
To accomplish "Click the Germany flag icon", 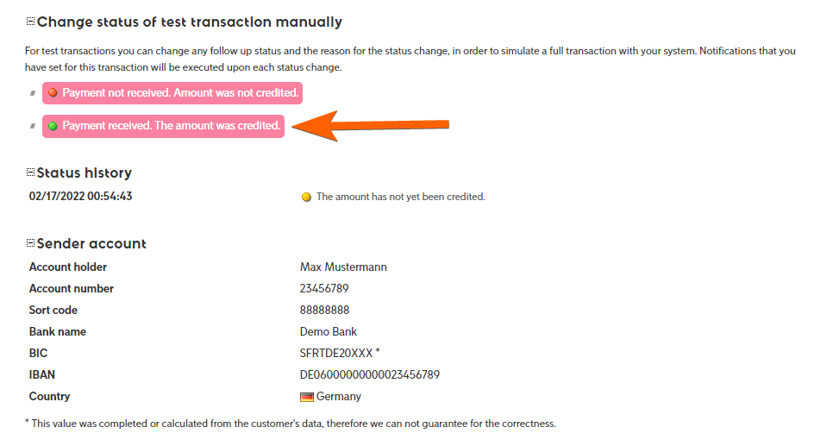I will pyautogui.click(x=306, y=397).
